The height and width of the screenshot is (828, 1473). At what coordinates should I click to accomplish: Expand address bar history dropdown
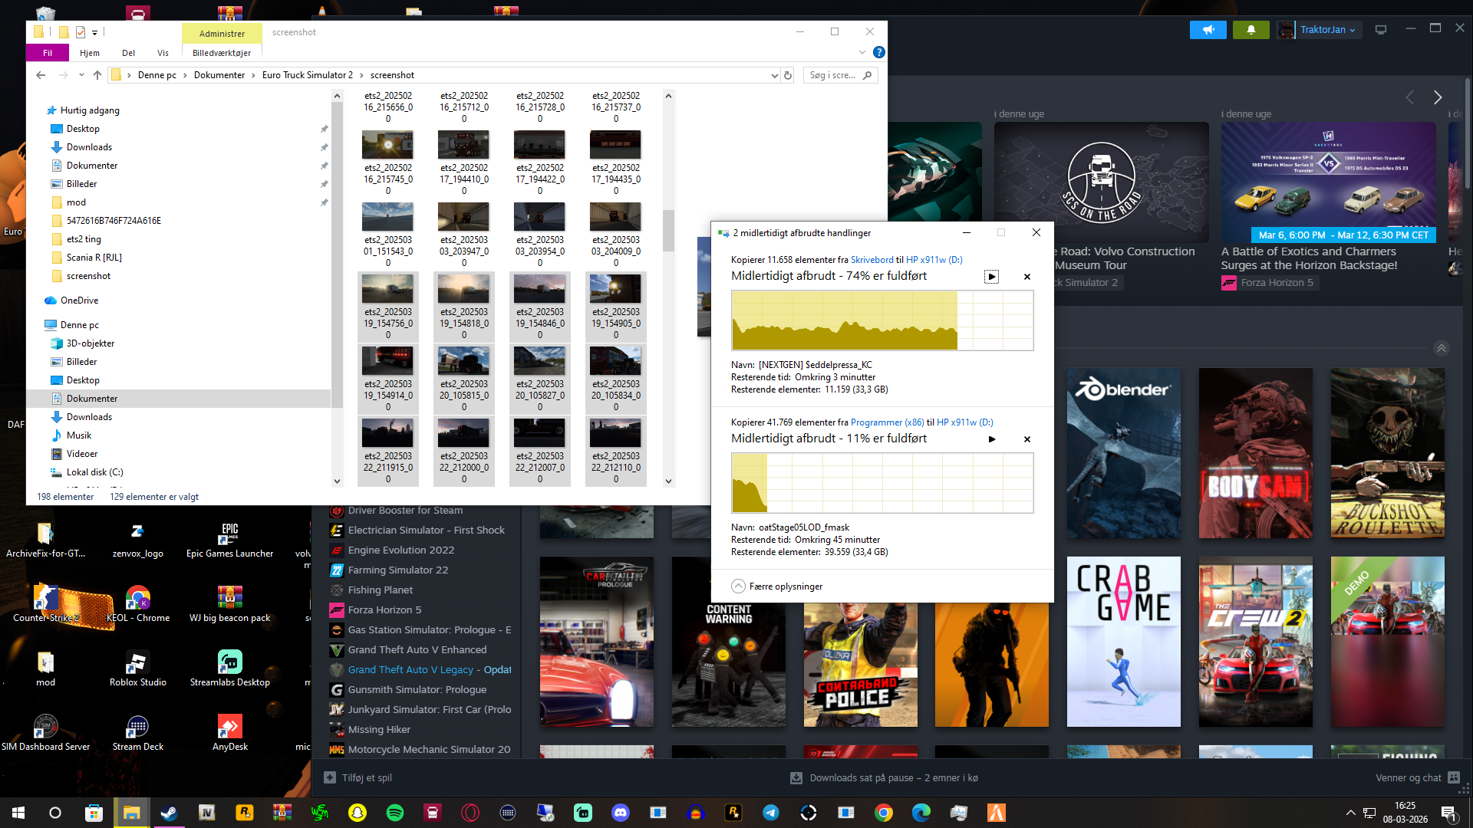[x=774, y=75]
